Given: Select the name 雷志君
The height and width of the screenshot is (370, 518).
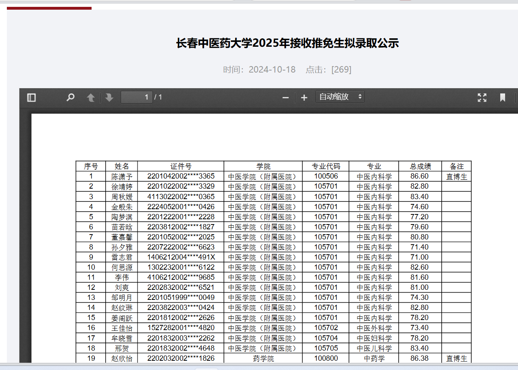Looking at the screenshot, I should click(122, 257).
